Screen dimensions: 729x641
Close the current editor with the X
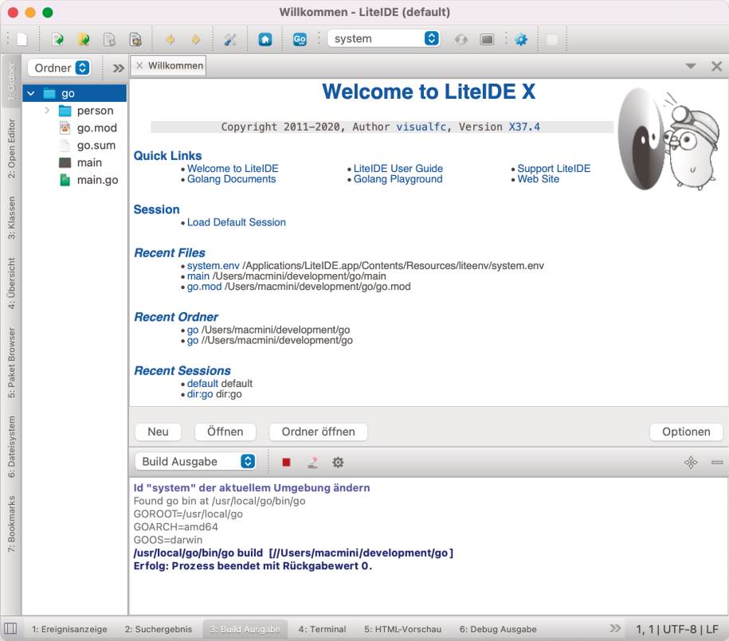716,66
